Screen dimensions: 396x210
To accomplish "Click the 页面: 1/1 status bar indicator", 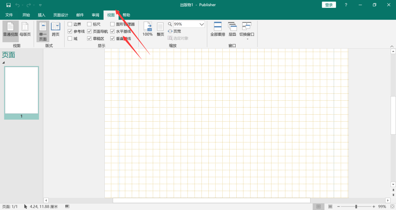I will coord(10,207).
